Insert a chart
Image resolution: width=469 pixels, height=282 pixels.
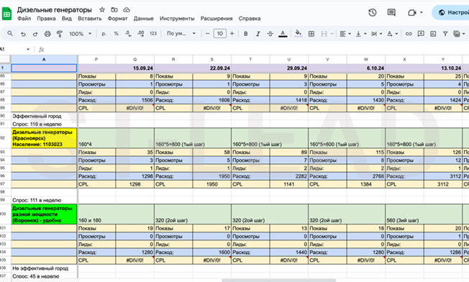click(x=433, y=34)
